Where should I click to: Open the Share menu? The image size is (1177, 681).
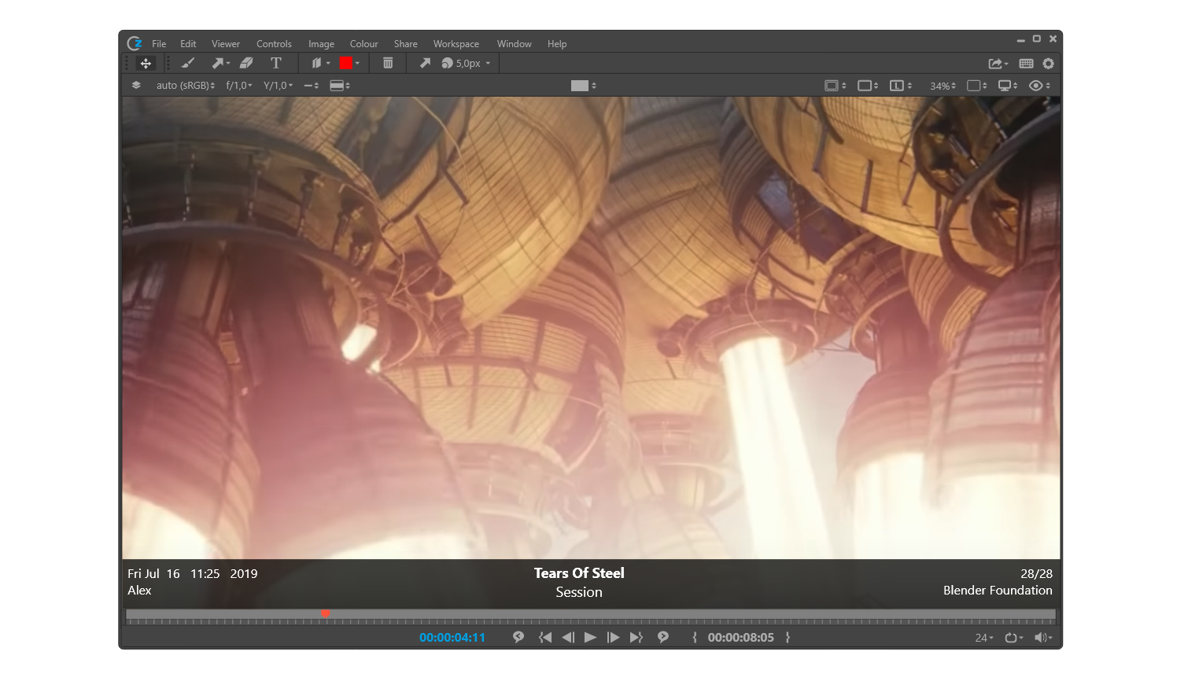click(406, 44)
